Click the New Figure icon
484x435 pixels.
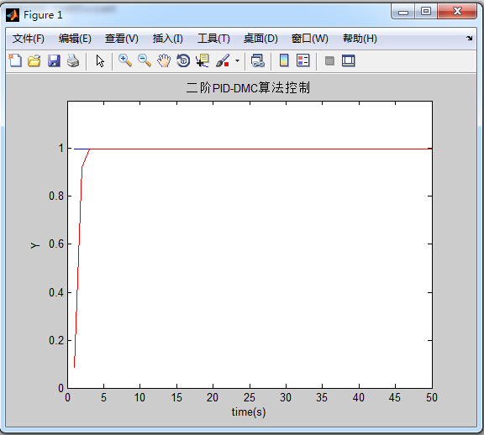[15, 60]
